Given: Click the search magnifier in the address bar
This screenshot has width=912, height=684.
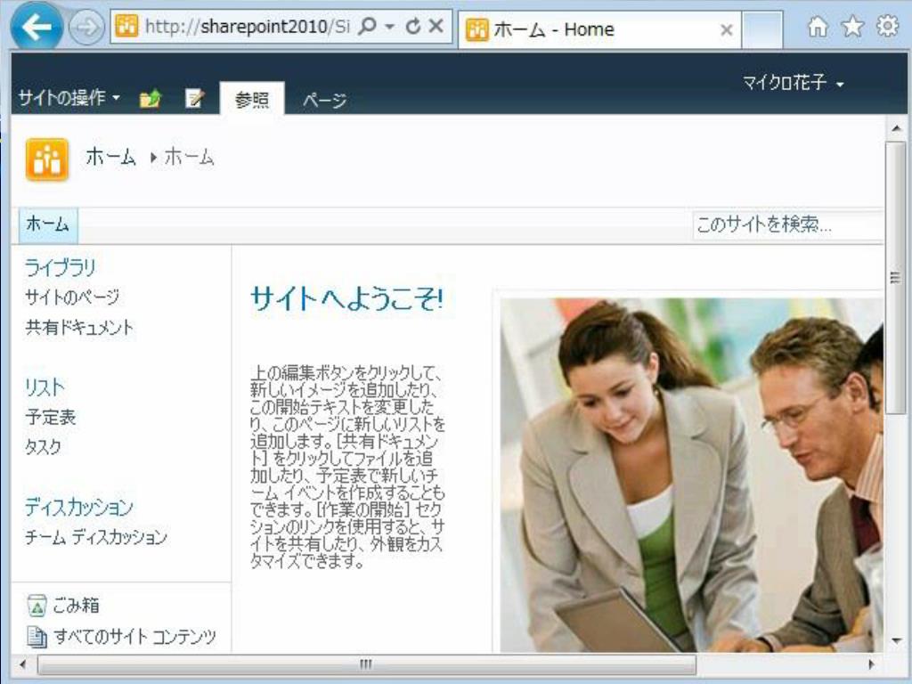Looking at the screenshot, I should pyautogui.click(x=368, y=26).
